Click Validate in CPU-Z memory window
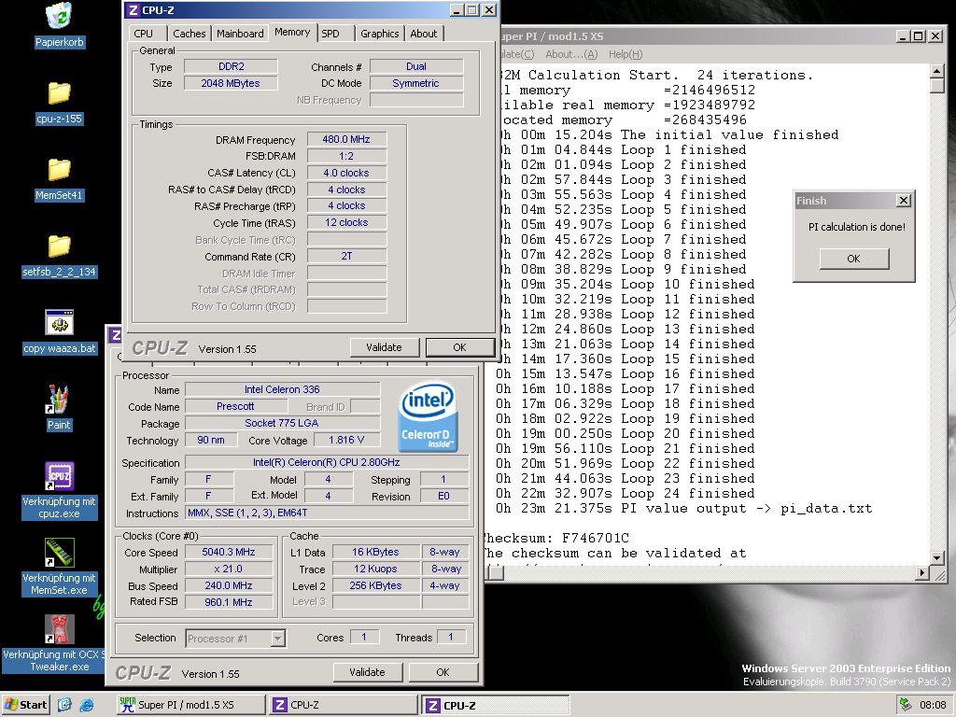956x717 pixels. click(384, 347)
